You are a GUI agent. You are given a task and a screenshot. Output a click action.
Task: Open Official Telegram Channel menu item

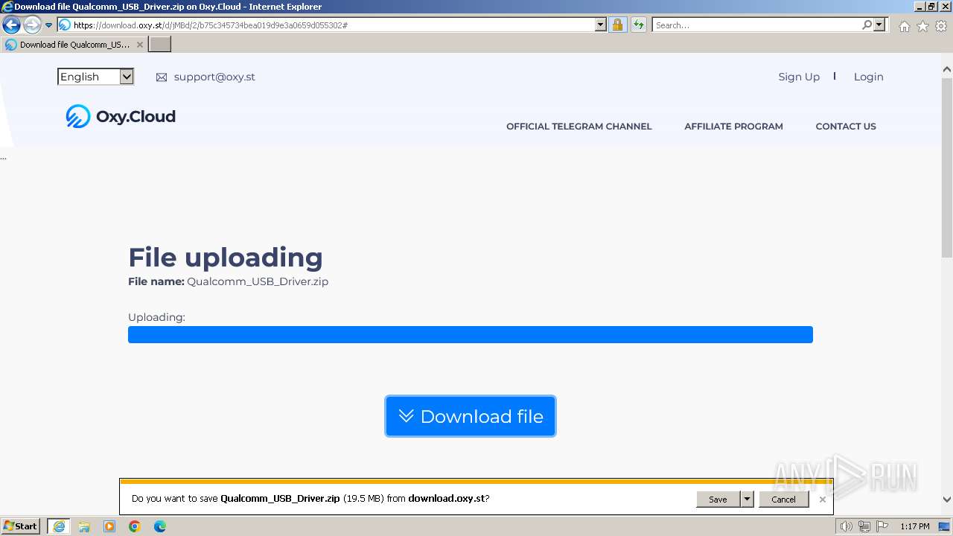(579, 127)
